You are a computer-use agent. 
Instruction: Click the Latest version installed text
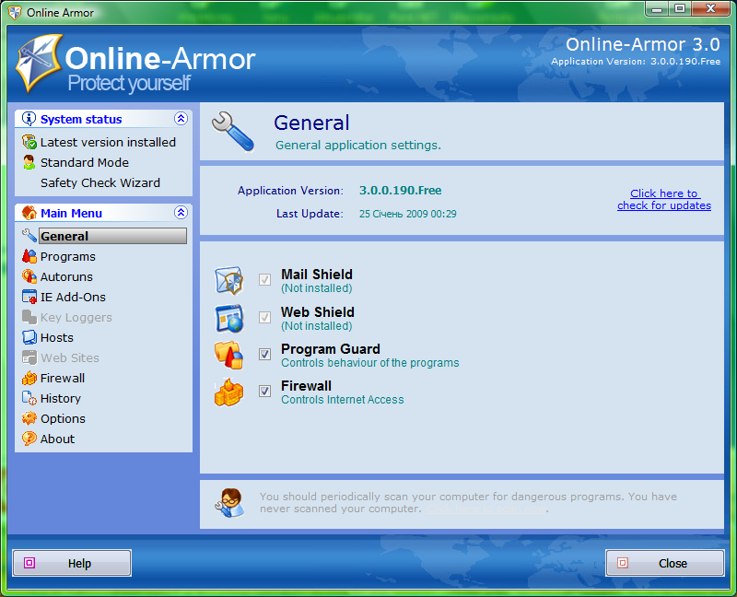(x=108, y=142)
